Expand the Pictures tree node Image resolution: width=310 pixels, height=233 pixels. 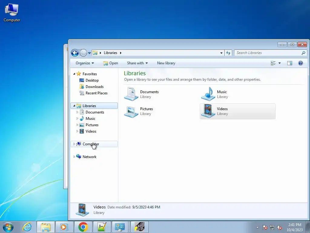click(77, 125)
